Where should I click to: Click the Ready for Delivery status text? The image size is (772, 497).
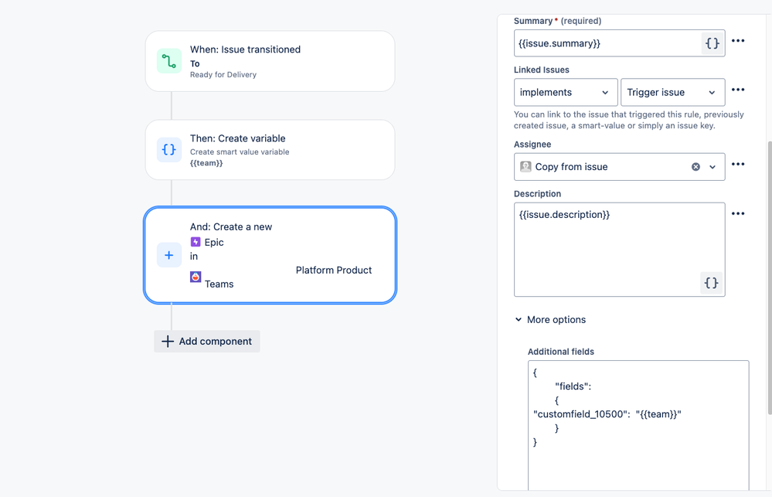(223, 75)
